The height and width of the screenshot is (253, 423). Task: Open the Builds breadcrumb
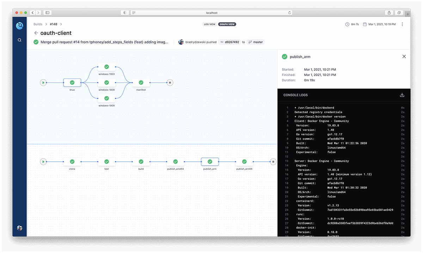pyautogui.click(x=38, y=24)
